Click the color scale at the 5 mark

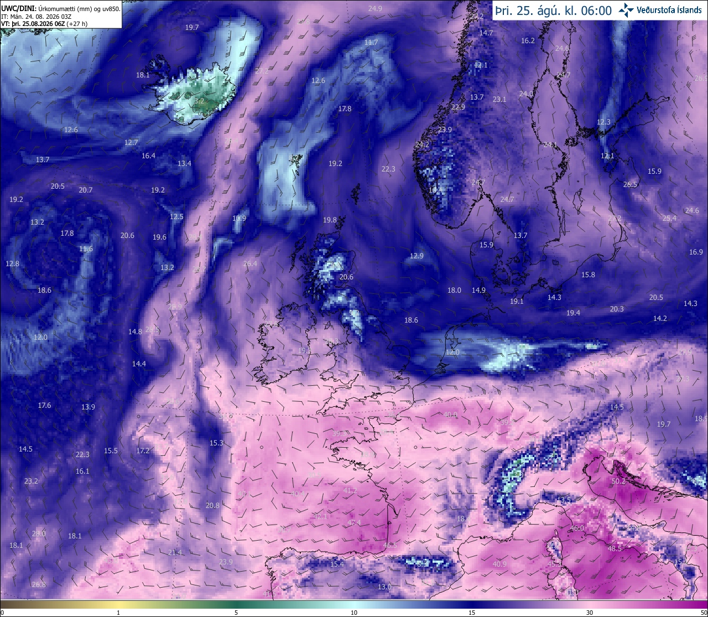point(236,608)
